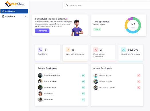The image size is (150, 111).
Task: Click the Weekly report subtitle
Action: click(x=99, y=24)
